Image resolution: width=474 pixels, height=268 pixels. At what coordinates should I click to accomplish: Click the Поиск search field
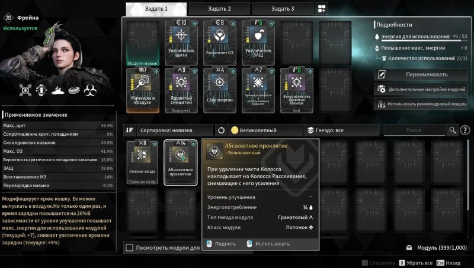[x=414, y=130]
